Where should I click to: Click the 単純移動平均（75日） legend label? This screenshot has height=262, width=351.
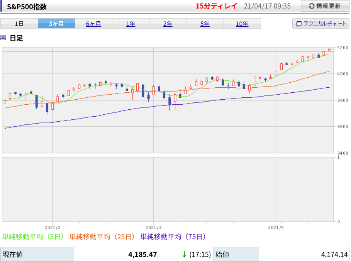pos(173,237)
